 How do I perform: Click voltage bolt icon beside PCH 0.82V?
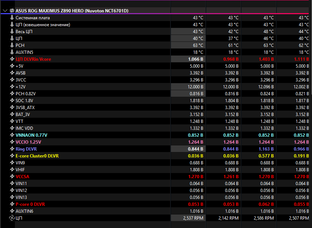pyautogui.click(x=12, y=93)
